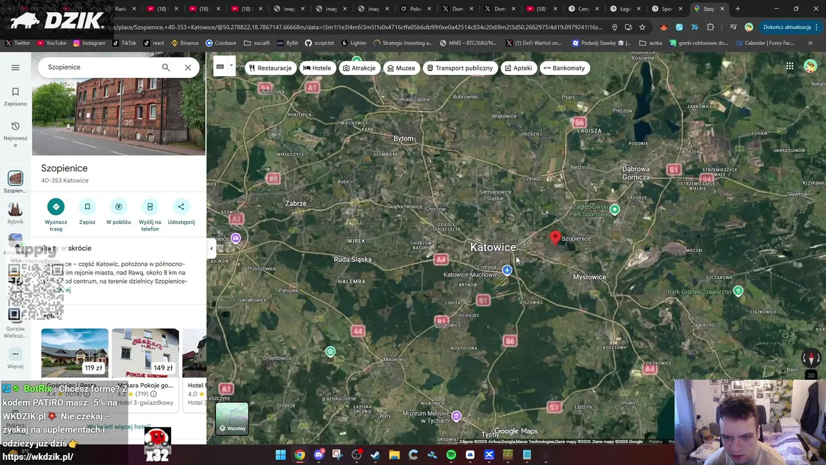Open the Google apps grid icon

point(790,66)
